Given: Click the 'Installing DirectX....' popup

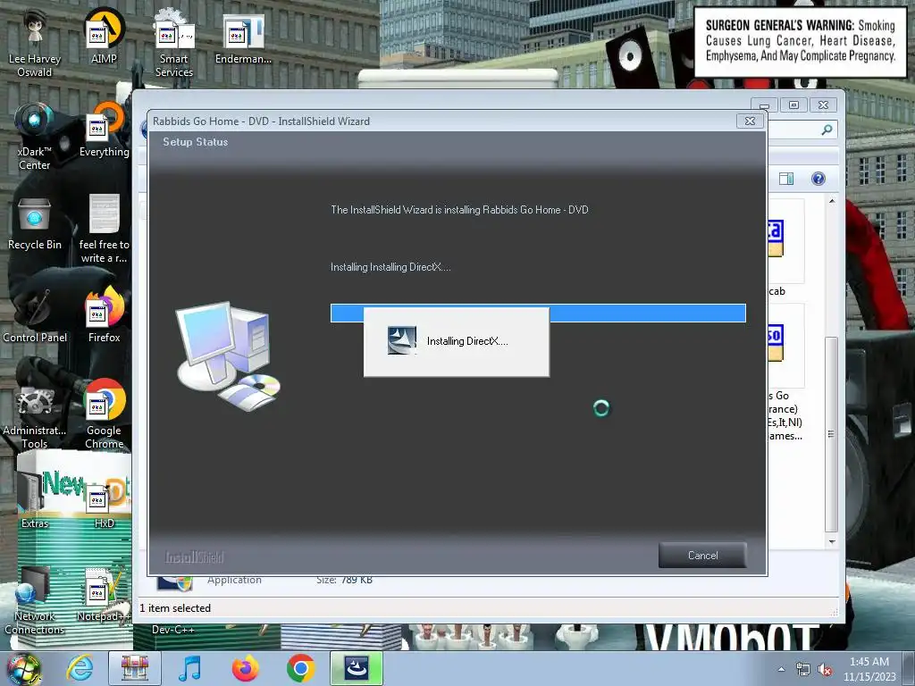Looking at the screenshot, I should pyautogui.click(x=457, y=342).
